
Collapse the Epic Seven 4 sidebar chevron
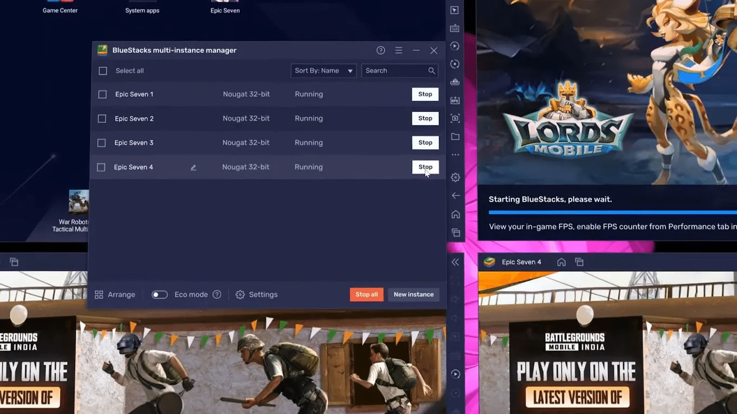[455, 261]
